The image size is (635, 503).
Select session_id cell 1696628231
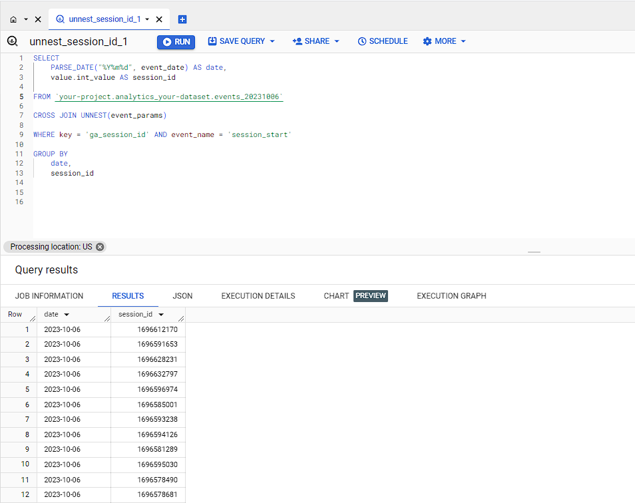tap(148, 359)
